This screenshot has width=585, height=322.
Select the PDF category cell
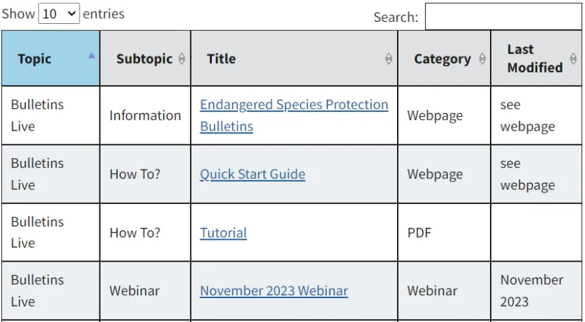tap(444, 233)
